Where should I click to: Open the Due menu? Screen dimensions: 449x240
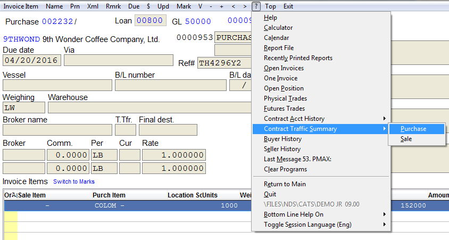pyautogui.click(x=134, y=6)
